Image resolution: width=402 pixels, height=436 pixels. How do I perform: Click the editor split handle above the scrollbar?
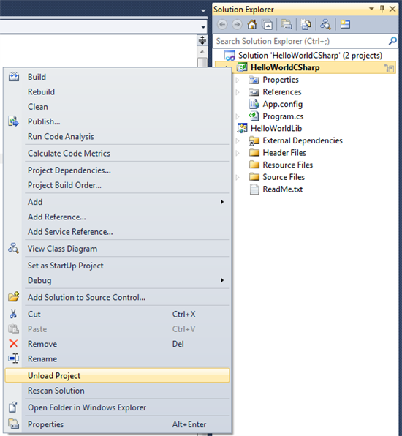202,40
